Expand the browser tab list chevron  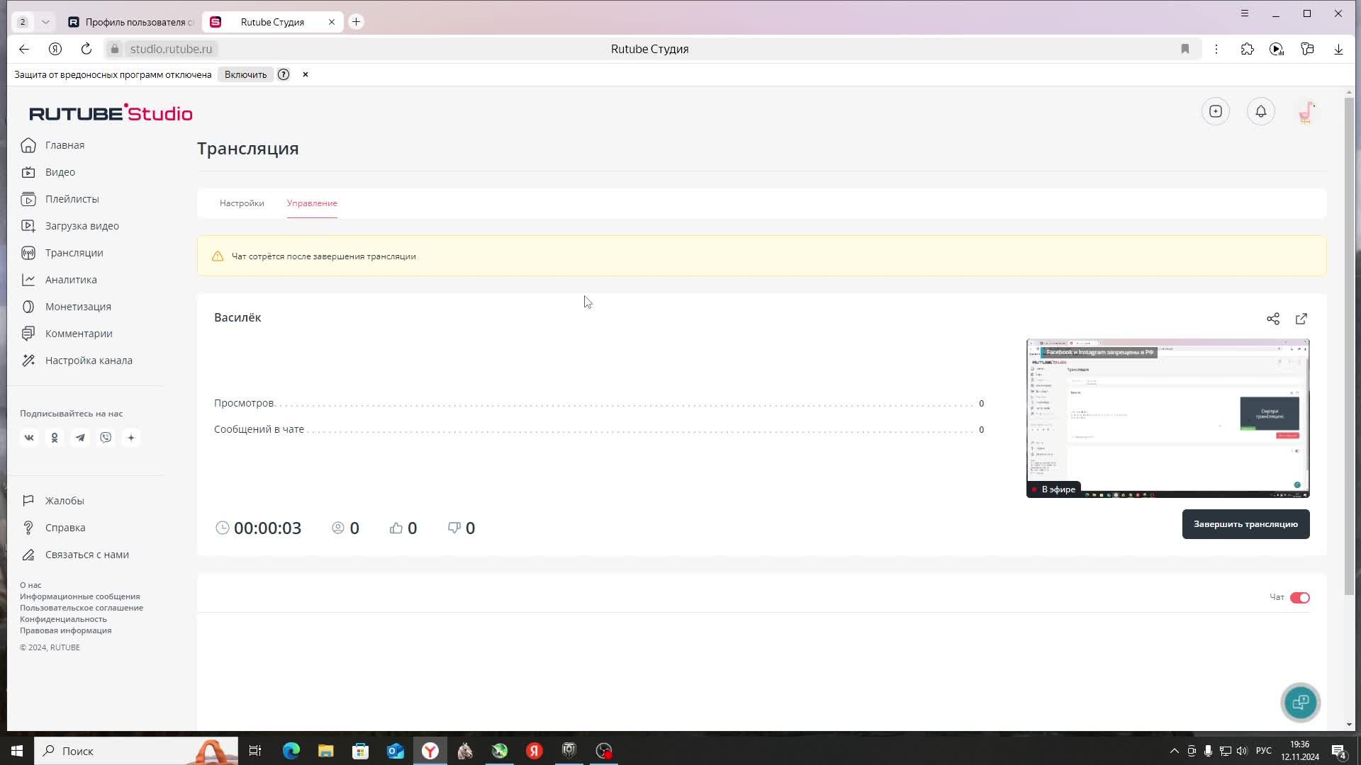click(x=45, y=22)
